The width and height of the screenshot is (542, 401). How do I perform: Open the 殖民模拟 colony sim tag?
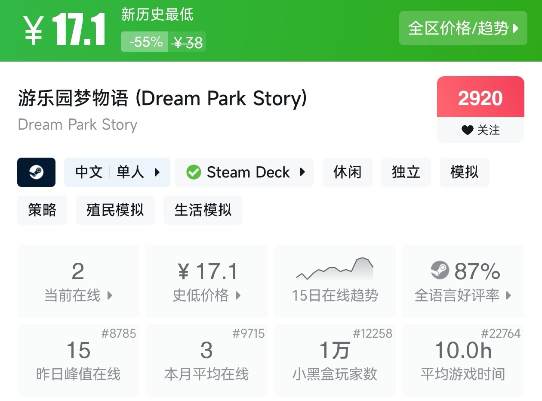tap(115, 210)
